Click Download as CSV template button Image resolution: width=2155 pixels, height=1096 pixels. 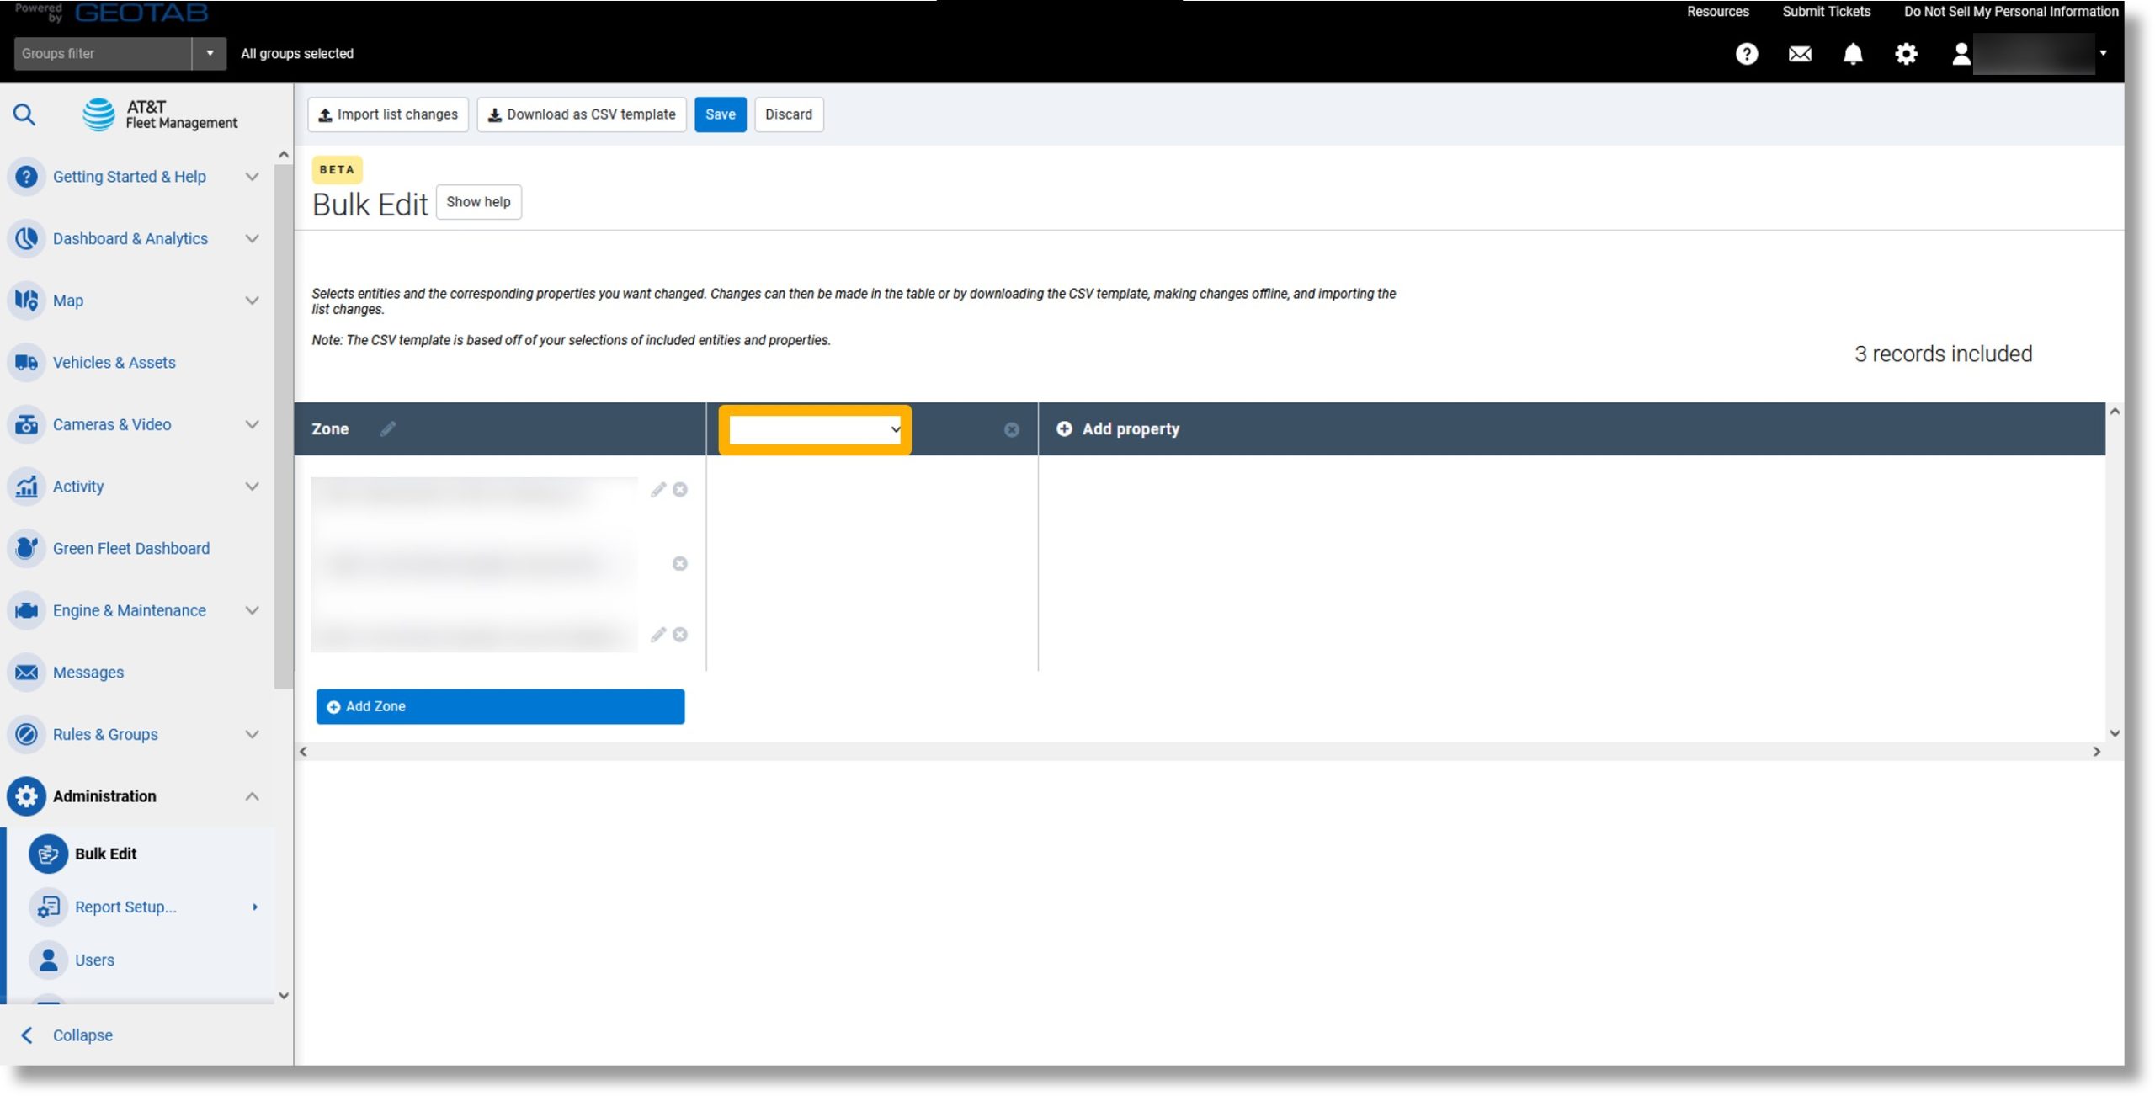point(582,114)
